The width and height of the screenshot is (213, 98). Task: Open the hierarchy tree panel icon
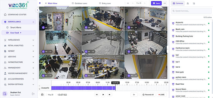pos(188,3)
